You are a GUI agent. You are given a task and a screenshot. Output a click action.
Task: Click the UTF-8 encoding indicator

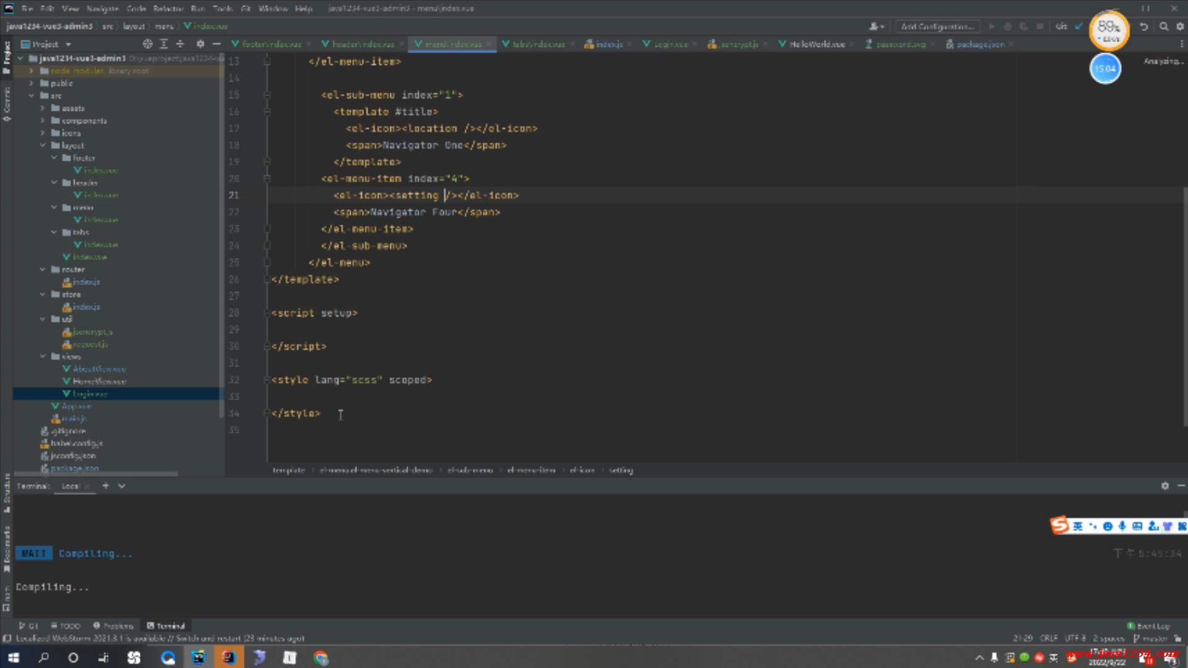tap(1075, 638)
